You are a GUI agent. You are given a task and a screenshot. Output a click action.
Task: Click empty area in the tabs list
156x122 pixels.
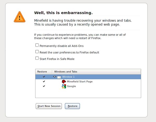pyautogui.click(x=88, y=93)
